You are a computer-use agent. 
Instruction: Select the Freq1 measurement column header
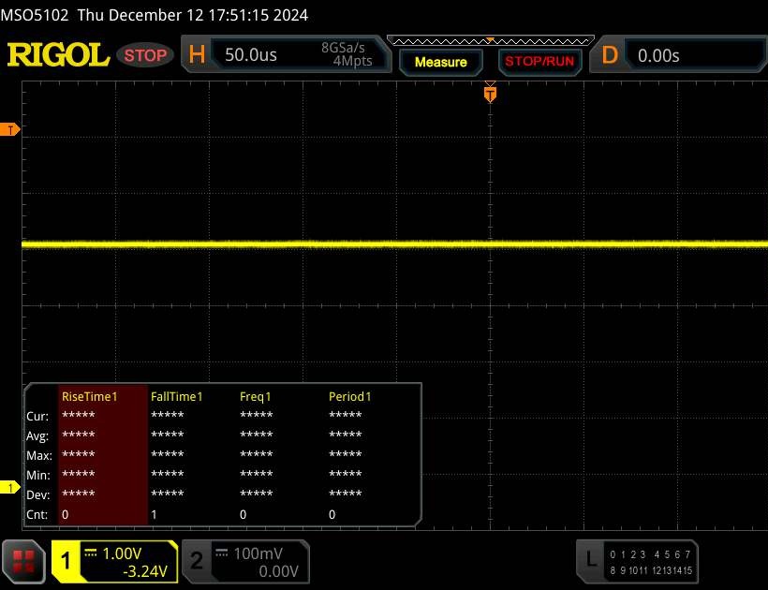pos(255,396)
